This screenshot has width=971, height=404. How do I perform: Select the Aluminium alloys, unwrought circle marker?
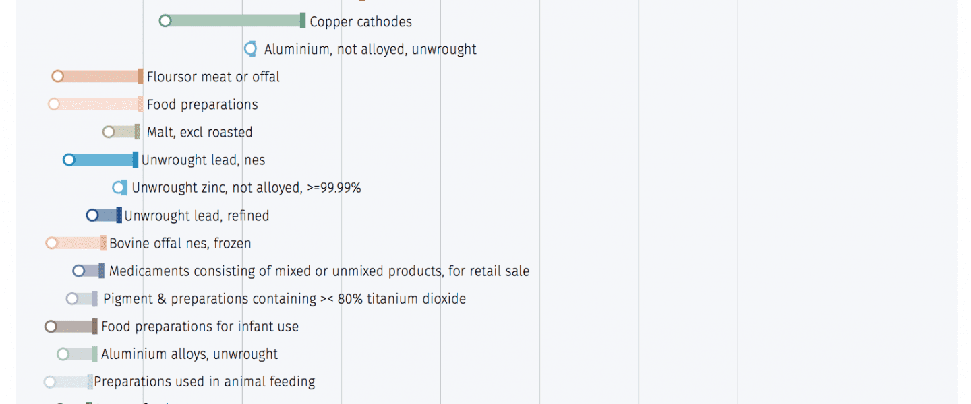pyautogui.click(x=63, y=353)
